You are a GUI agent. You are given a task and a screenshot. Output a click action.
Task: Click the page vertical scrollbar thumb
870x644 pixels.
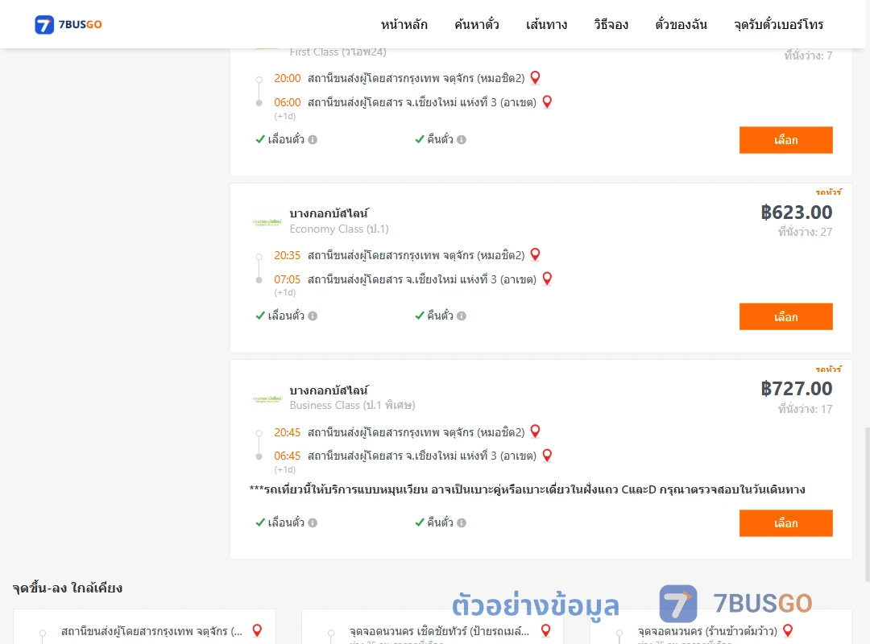(x=867, y=504)
